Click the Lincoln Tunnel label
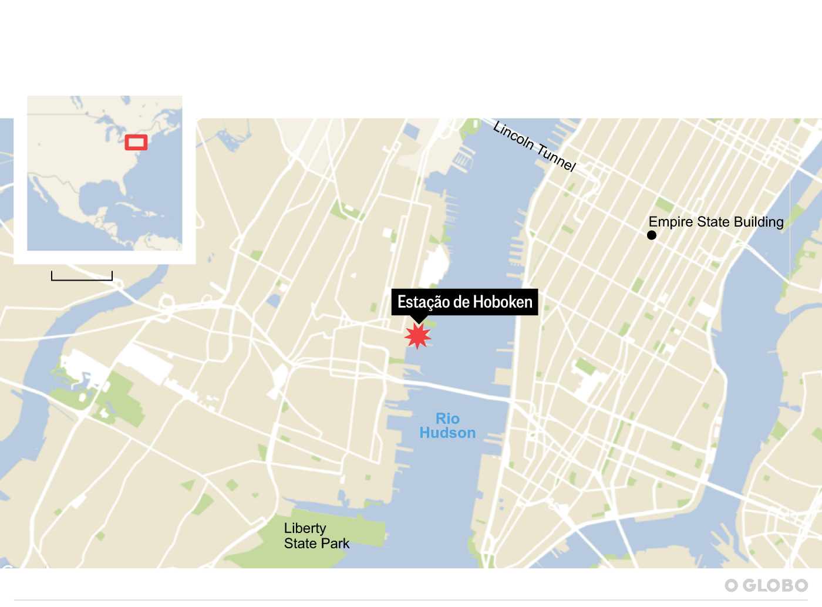The image size is (822, 607). pyautogui.click(x=534, y=146)
